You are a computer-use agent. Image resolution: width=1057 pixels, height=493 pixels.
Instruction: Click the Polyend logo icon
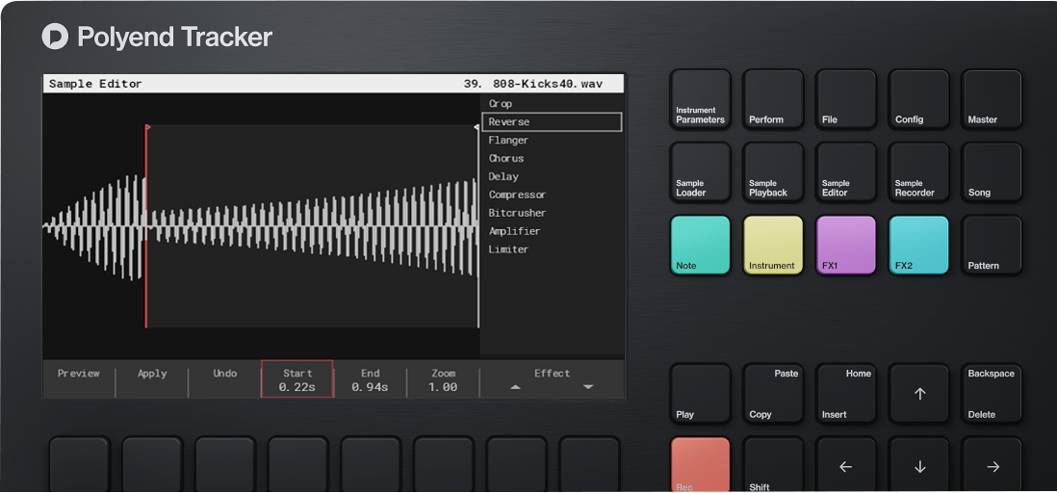pyautogui.click(x=55, y=37)
